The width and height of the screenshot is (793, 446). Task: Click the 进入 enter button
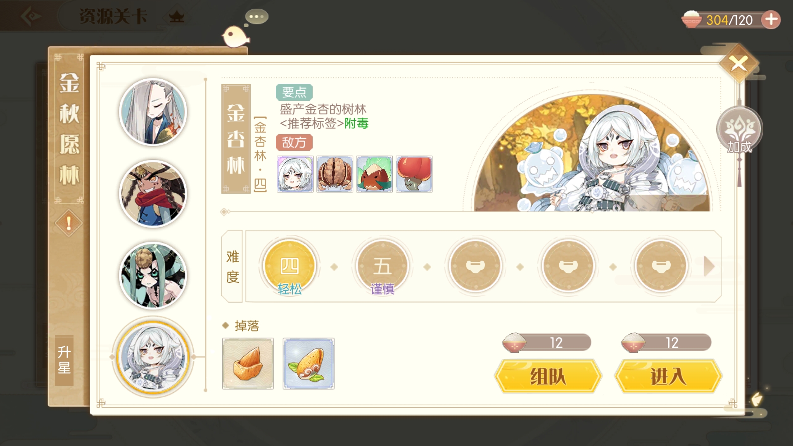coord(668,376)
